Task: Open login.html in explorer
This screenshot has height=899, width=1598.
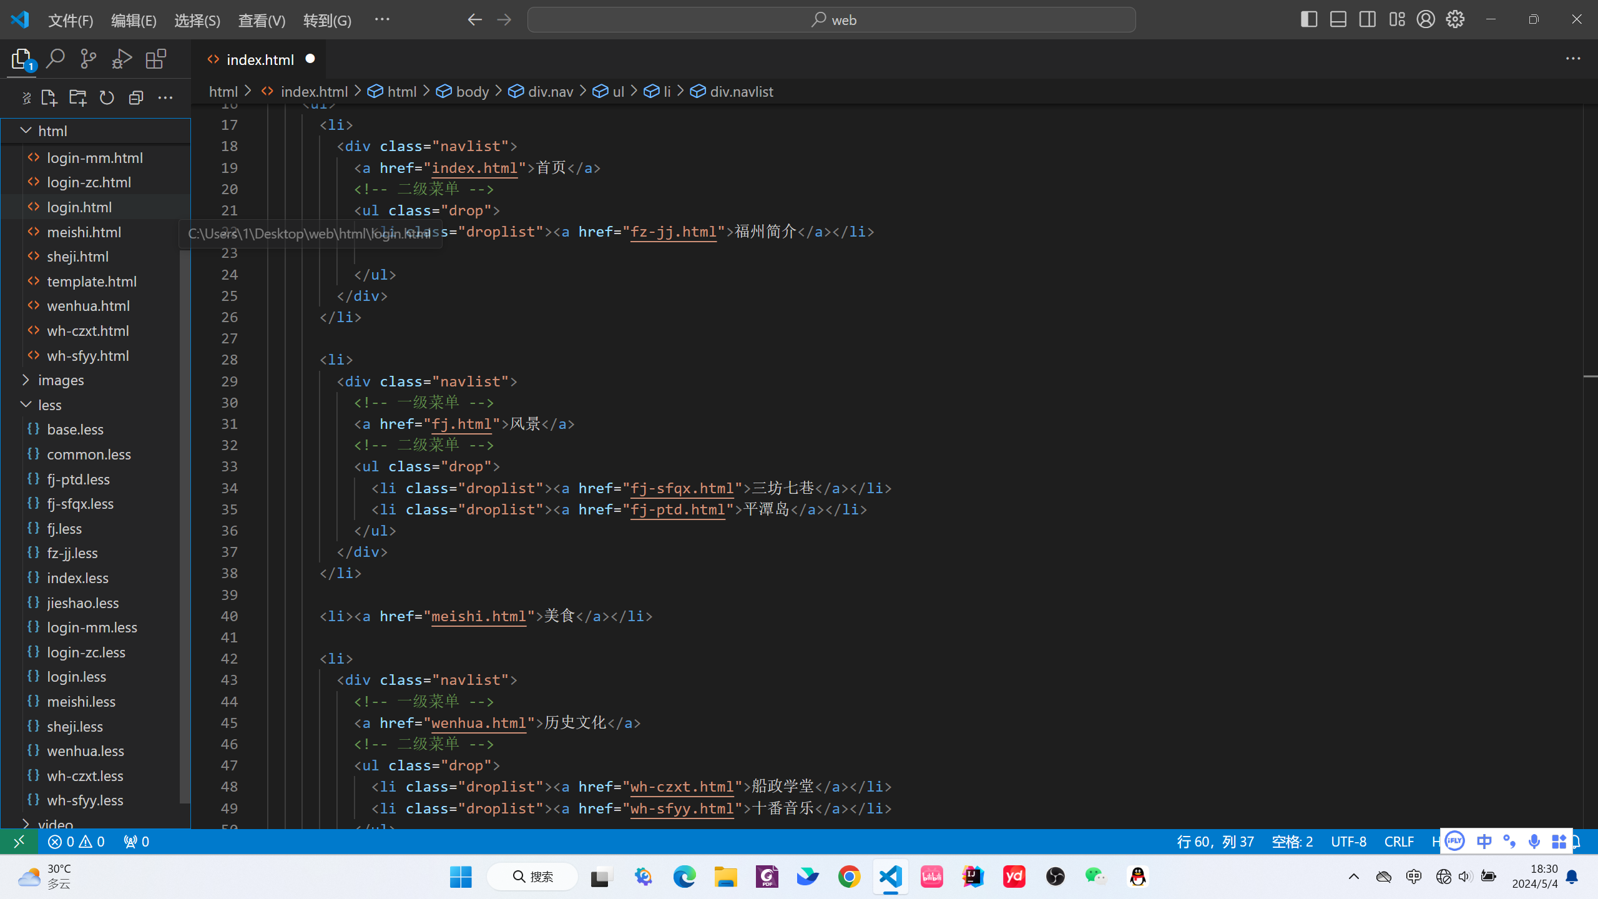Action: (96, 207)
